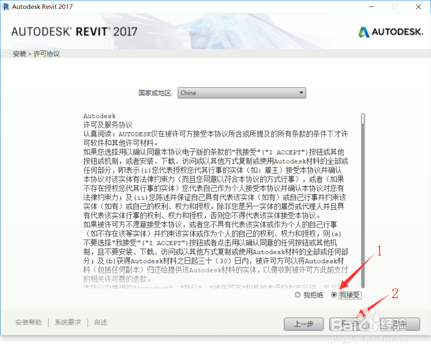Open the 国家或地区 China dropdown
Image resolution: width=431 pixels, height=353 pixels.
242,93
